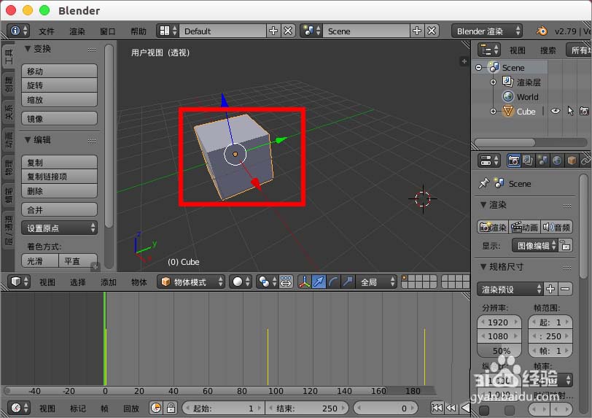Jump to first frame playback button
The image size is (592, 418).
437,409
